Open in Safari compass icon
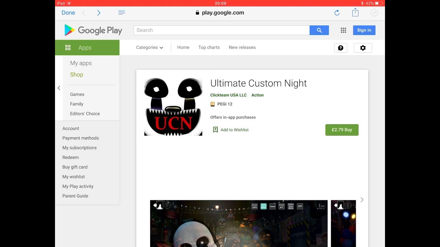440x247 pixels. click(x=374, y=13)
